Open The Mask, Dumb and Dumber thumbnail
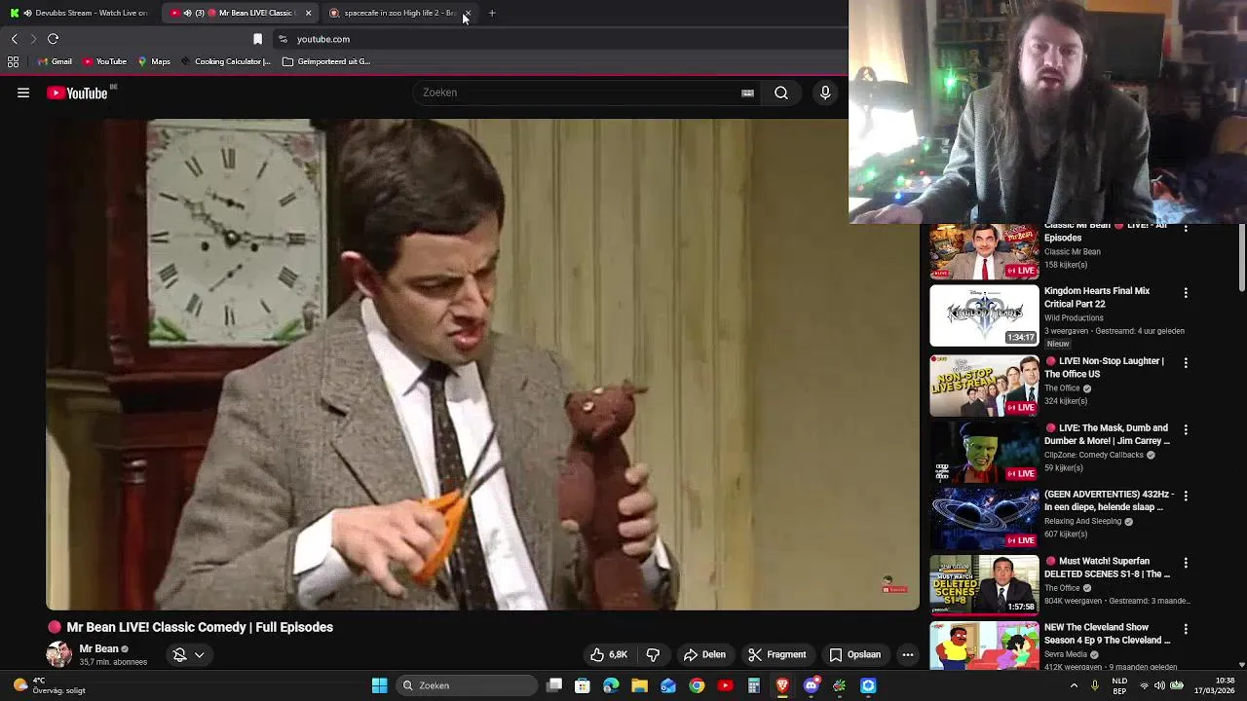 (x=984, y=452)
